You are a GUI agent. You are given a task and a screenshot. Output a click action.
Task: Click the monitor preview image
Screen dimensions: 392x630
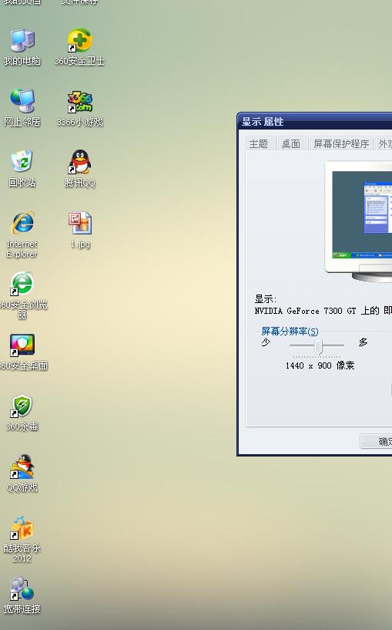click(x=359, y=221)
